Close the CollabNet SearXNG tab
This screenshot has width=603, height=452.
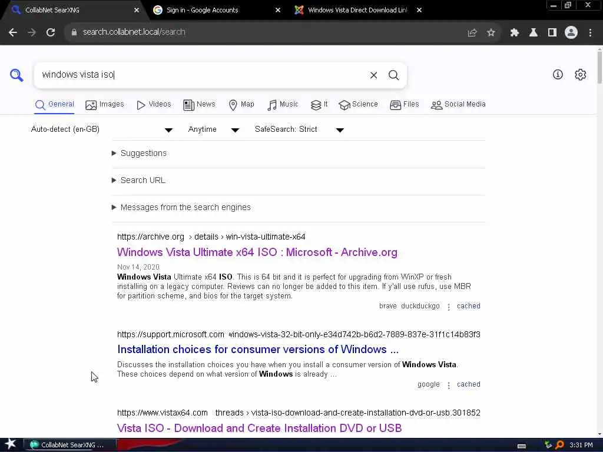[137, 10]
